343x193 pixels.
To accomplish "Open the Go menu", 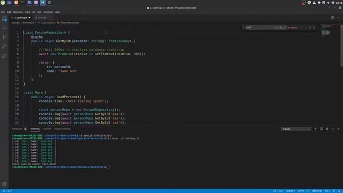I will (x=34, y=12).
